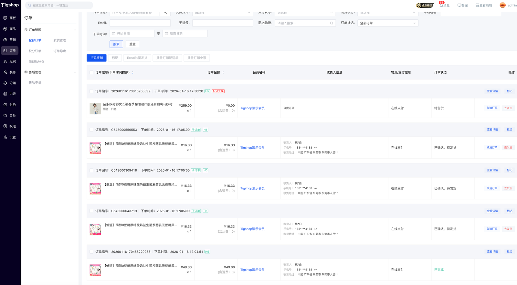Open the 营销 marketing sidebar icon
Viewport: 517px width, 285px height.
tap(5, 40)
